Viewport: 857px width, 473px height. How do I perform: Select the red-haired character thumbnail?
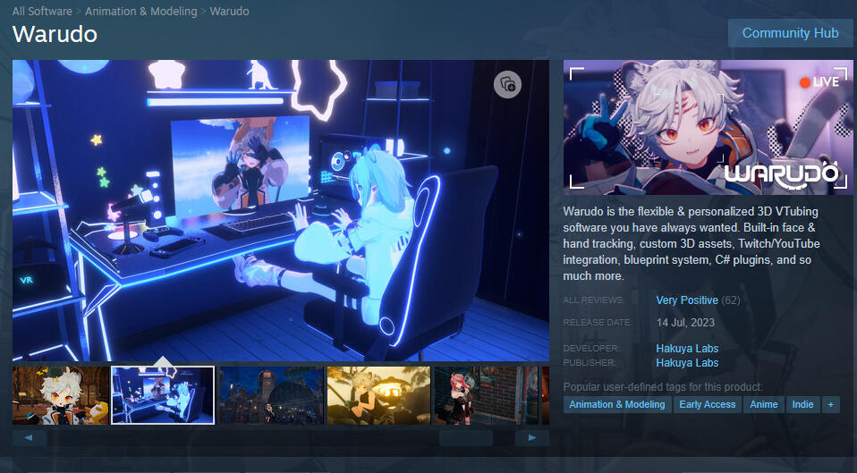[486, 395]
